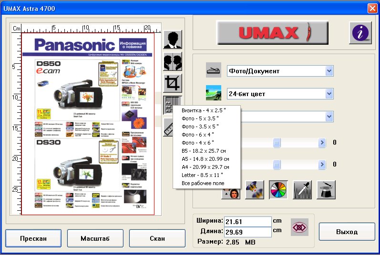Screen dimensions: 380x255
Task: Choose Фото - 6 x 4" preset
Action: pyautogui.click(x=207, y=135)
